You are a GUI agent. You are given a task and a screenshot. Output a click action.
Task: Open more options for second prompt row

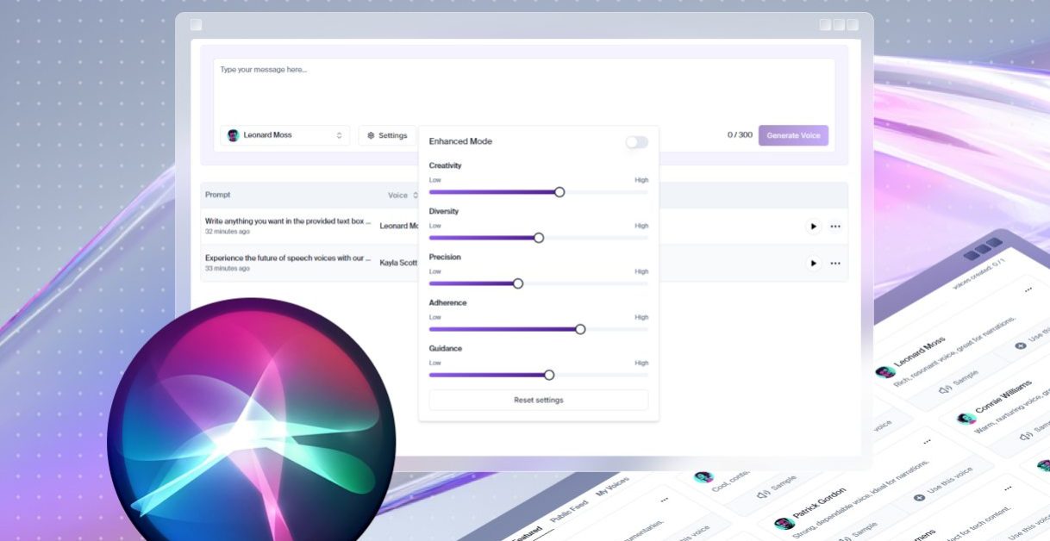coord(835,263)
